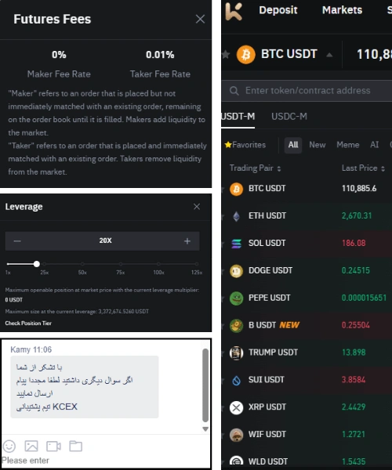Open file folder attachment icon
392x470 pixels.
pyautogui.click(x=75, y=446)
